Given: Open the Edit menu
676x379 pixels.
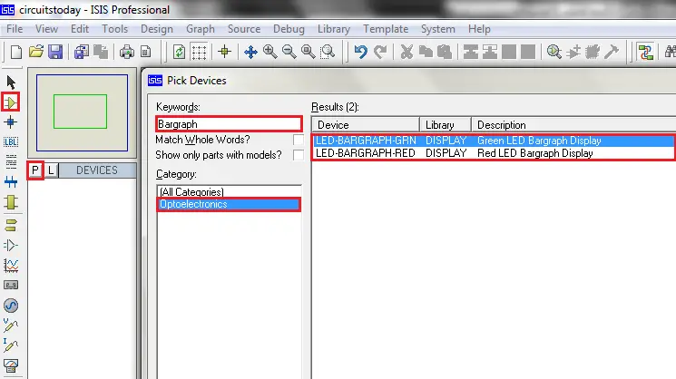Looking at the screenshot, I should [x=80, y=29].
